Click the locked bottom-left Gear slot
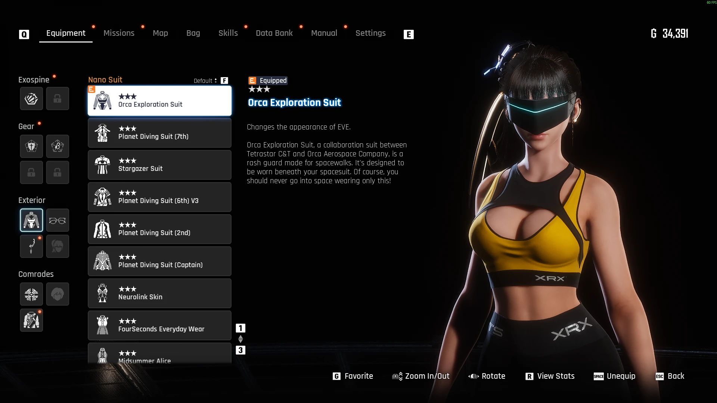717x403 pixels. (31, 172)
